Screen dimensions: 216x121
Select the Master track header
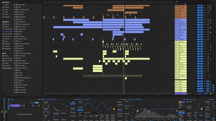[181, 93]
